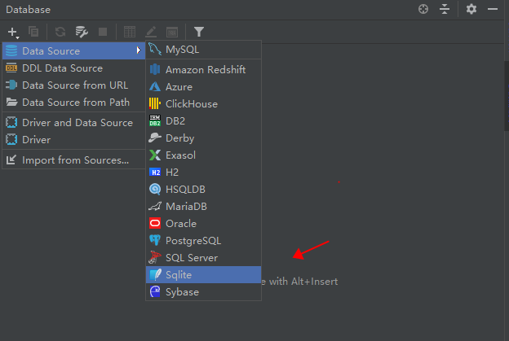This screenshot has width=509, height=341.
Task: Select the Oracle database entry
Action: (181, 224)
